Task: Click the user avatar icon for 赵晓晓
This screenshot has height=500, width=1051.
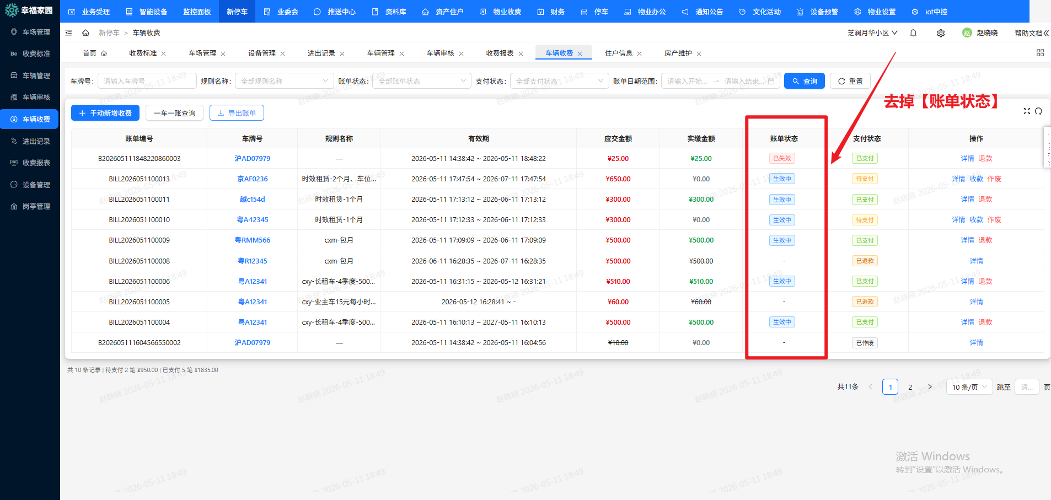Action: pyautogui.click(x=967, y=33)
